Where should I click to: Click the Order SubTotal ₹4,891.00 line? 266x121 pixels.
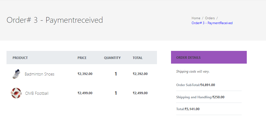click(x=196, y=85)
